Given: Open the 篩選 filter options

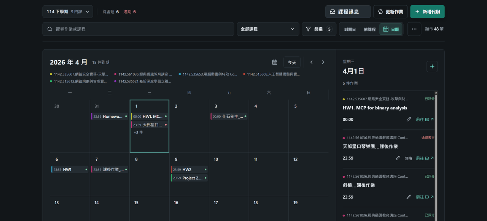Looking at the screenshot, I should click(319, 29).
